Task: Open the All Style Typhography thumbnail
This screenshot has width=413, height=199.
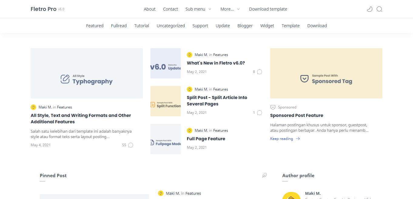Action: click(87, 73)
